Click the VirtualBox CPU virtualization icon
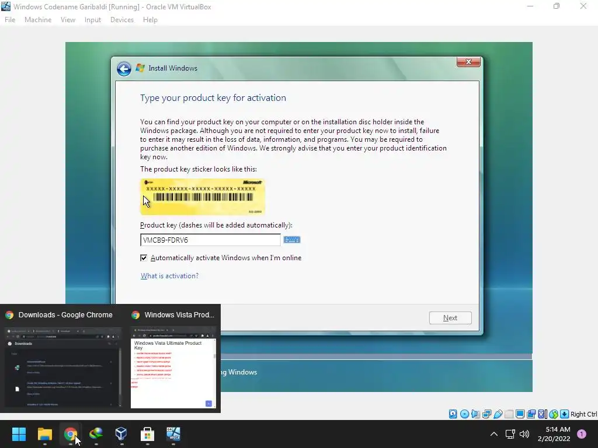 click(543, 414)
